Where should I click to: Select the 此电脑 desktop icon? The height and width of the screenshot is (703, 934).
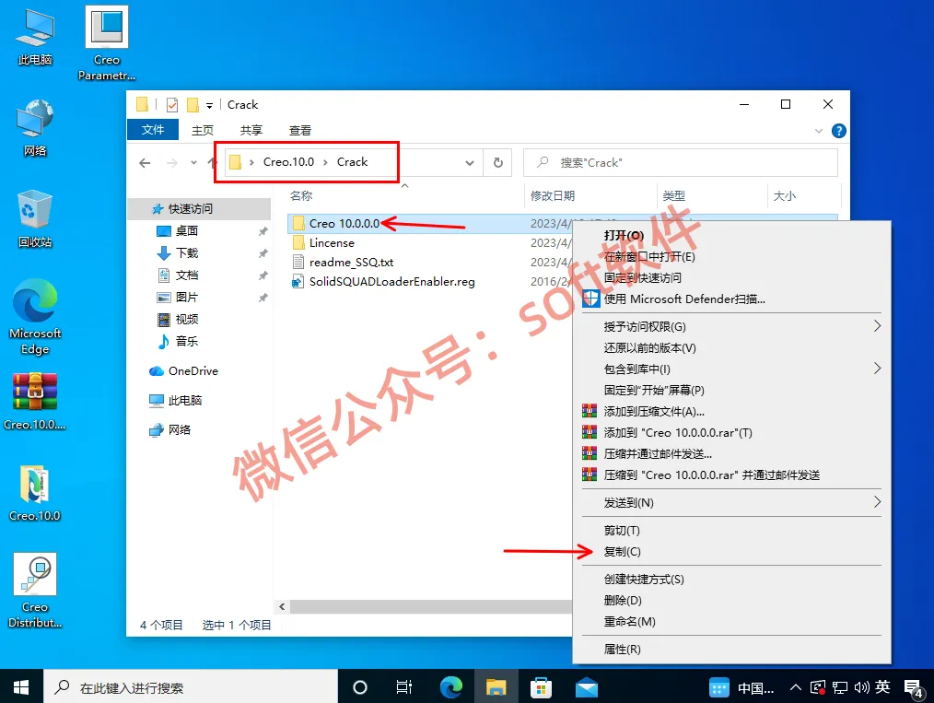pyautogui.click(x=35, y=37)
